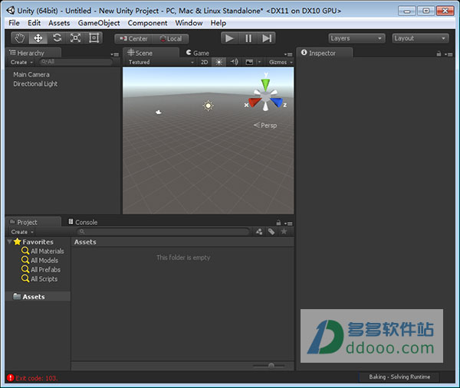Click Search by Type icon
This screenshot has width=460, height=388.
click(x=259, y=232)
